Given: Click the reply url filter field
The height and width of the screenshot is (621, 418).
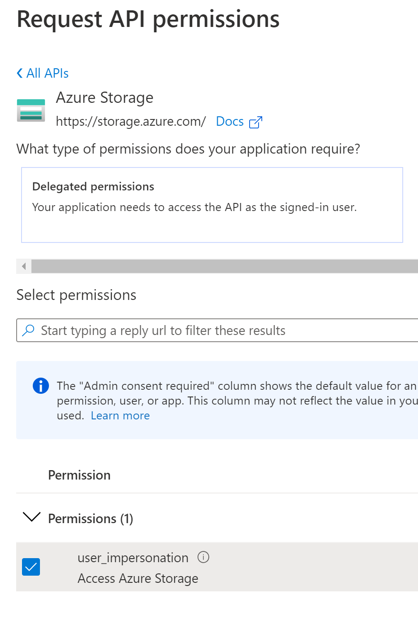Looking at the screenshot, I should point(180,330).
